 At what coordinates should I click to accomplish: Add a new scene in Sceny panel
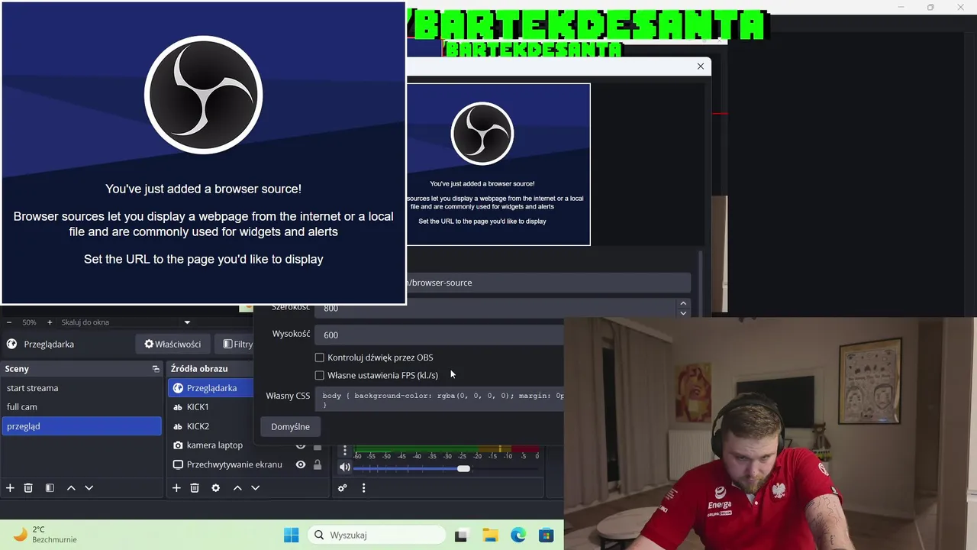coord(10,487)
